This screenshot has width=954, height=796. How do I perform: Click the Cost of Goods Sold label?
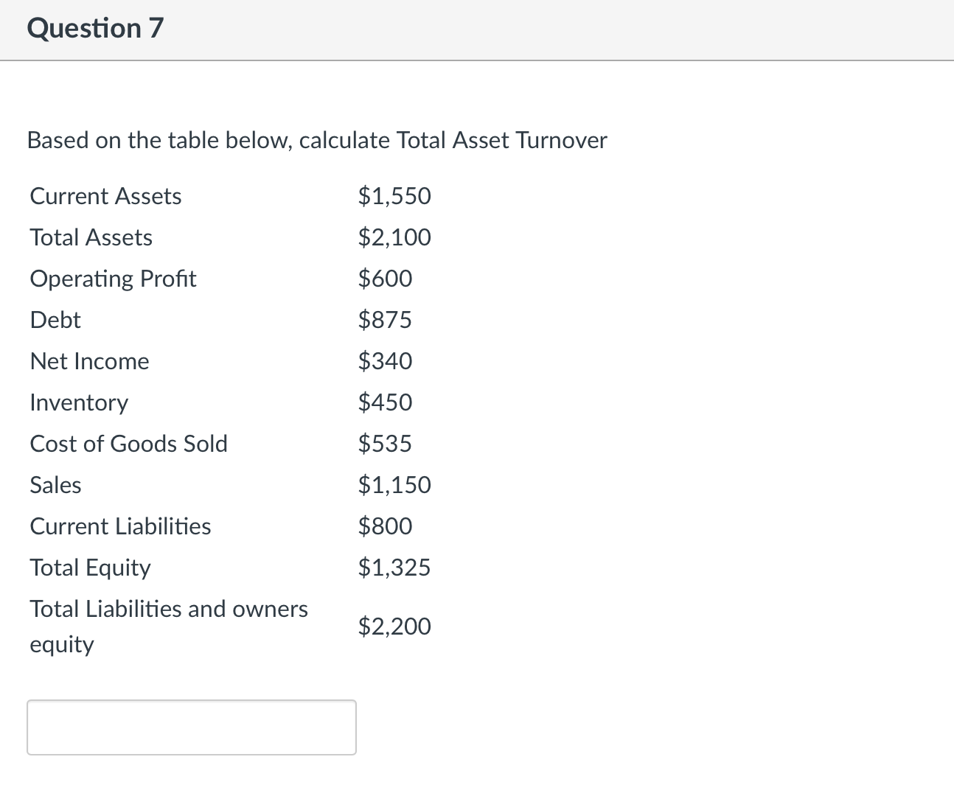pyautogui.click(x=128, y=444)
